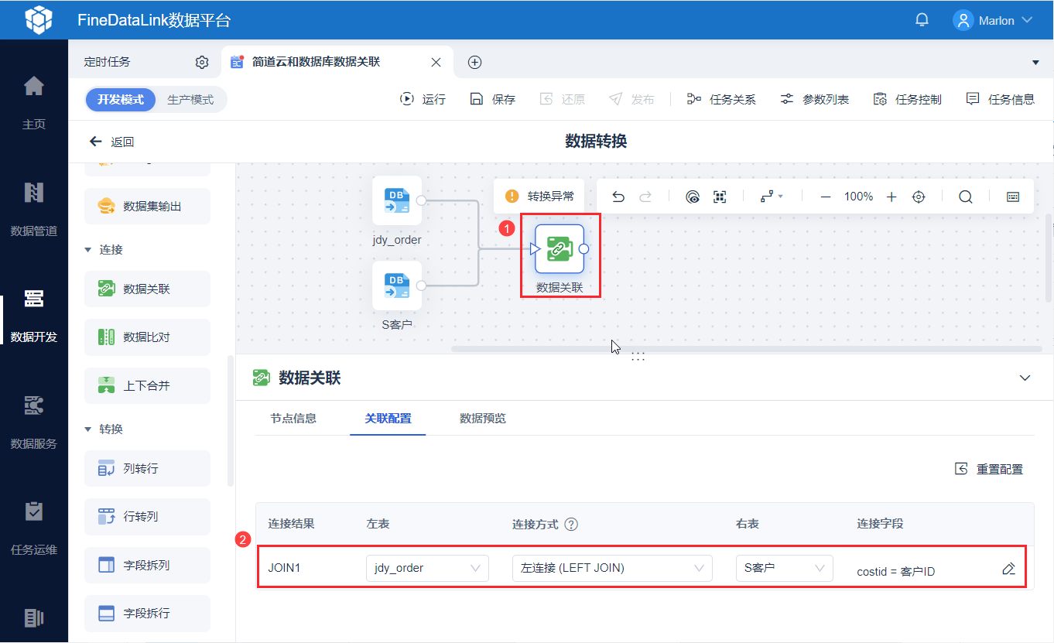Select the 简道云和数据库数据关联 tab
Image resolution: width=1054 pixels, height=643 pixels.
pyautogui.click(x=316, y=62)
